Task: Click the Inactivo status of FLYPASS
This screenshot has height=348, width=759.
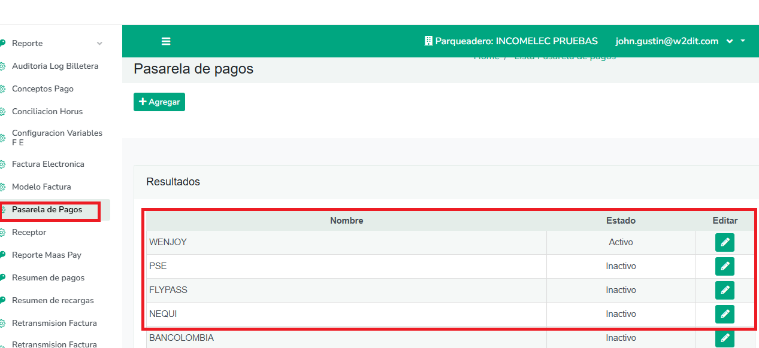Action: coord(621,290)
